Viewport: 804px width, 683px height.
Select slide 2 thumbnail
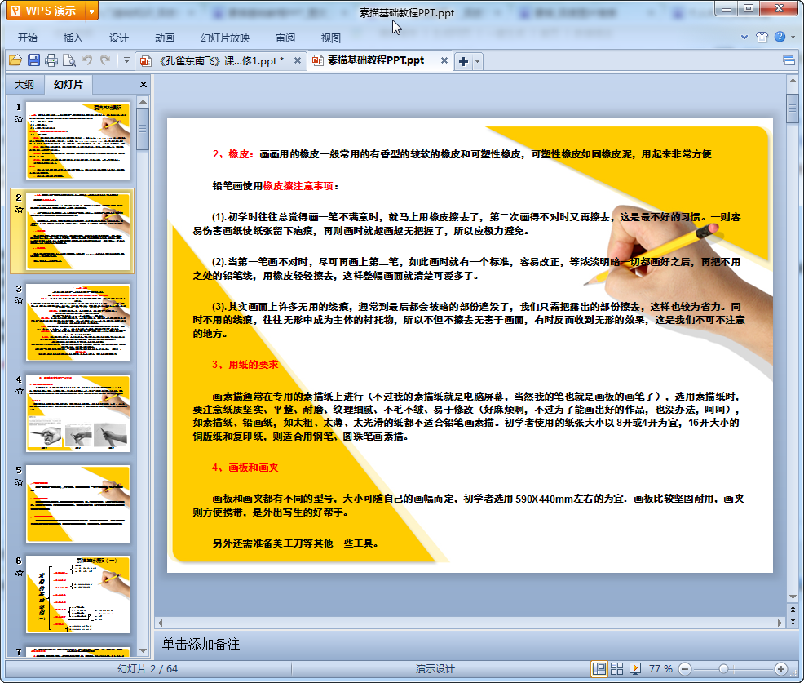[x=78, y=231]
